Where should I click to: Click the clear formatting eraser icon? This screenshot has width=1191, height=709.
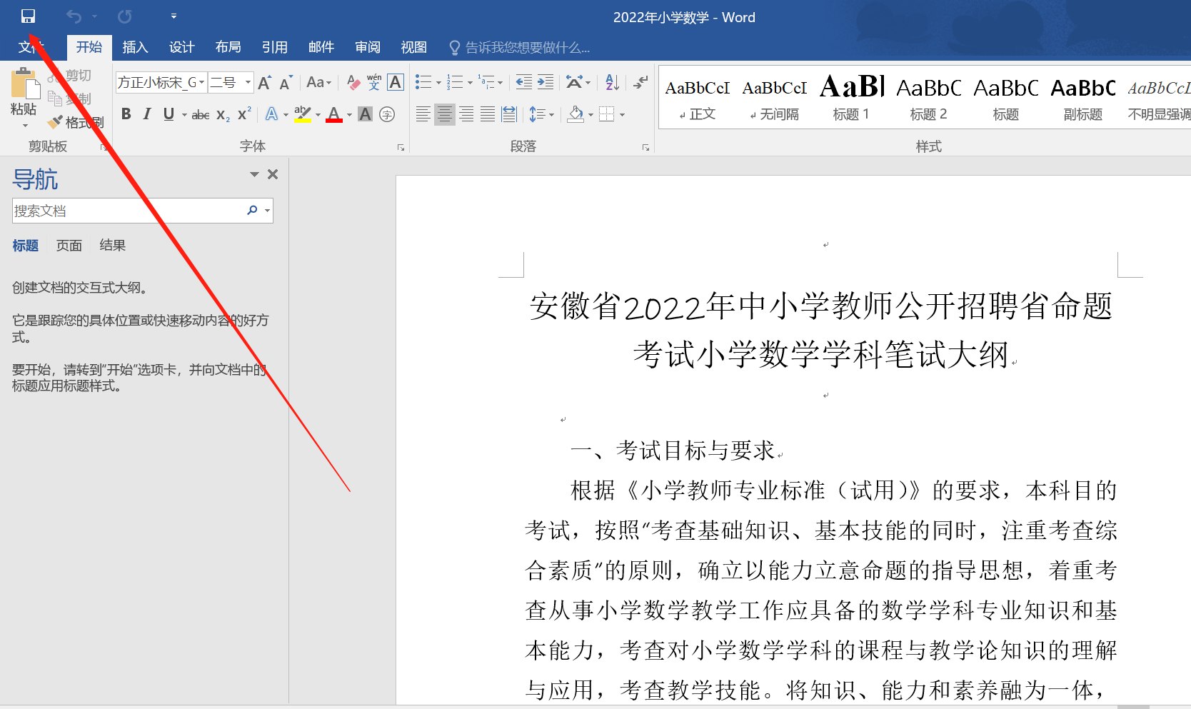click(x=353, y=83)
